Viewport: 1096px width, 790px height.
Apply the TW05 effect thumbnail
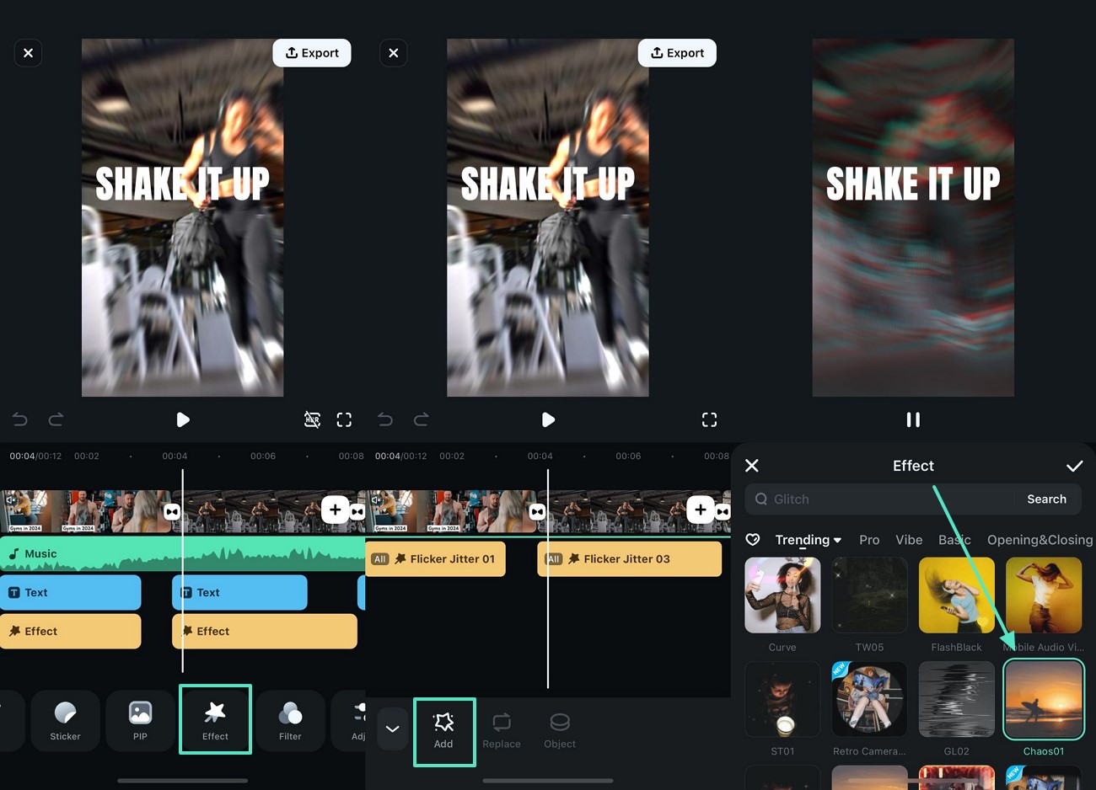[x=869, y=595]
